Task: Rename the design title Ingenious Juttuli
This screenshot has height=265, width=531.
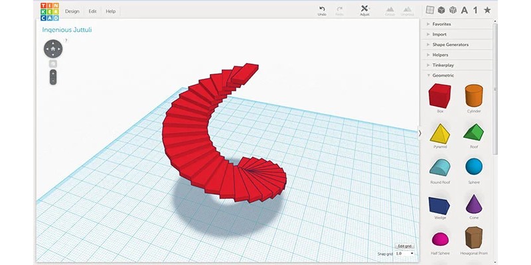Action: click(x=67, y=30)
